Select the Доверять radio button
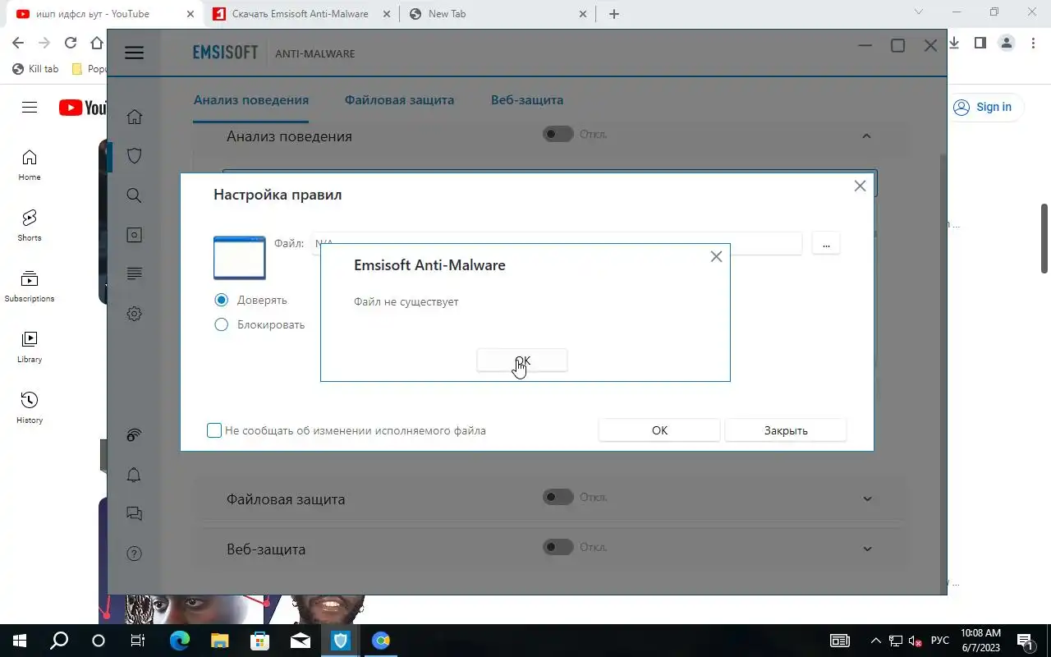 (x=221, y=300)
